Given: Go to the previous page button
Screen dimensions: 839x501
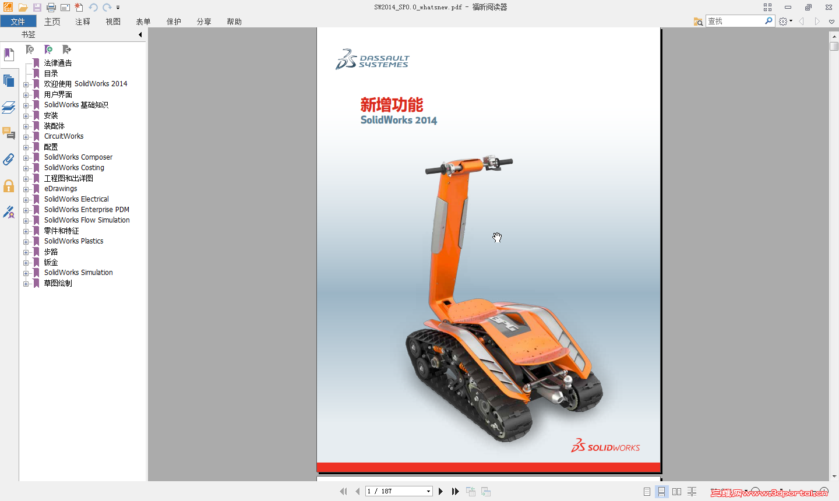Looking at the screenshot, I should click(x=357, y=492).
